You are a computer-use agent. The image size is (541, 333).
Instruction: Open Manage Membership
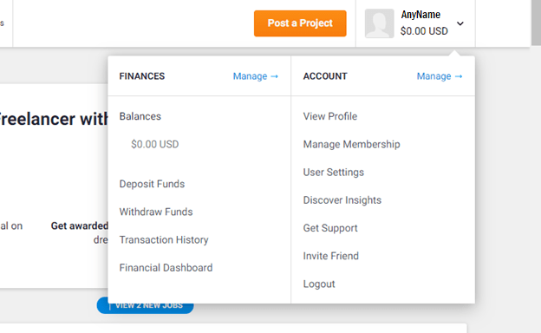pos(352,144)
